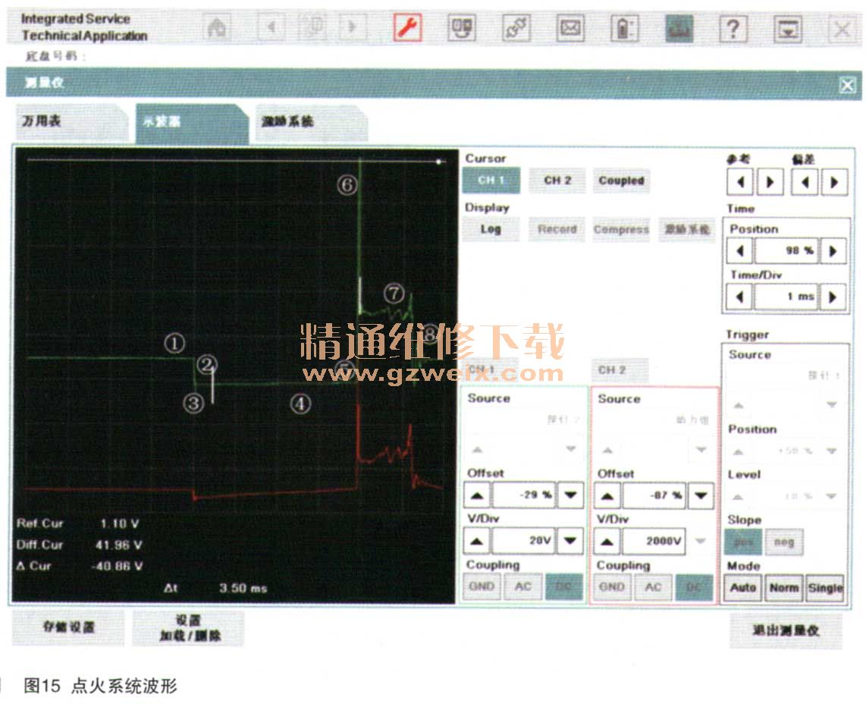
Task: Open the red wrench tool icon
Action: click(407, 27)
